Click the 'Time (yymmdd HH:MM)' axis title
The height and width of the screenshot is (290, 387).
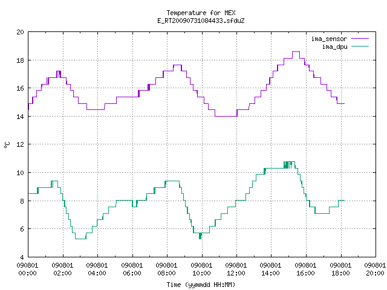click(x=201, y=285)
